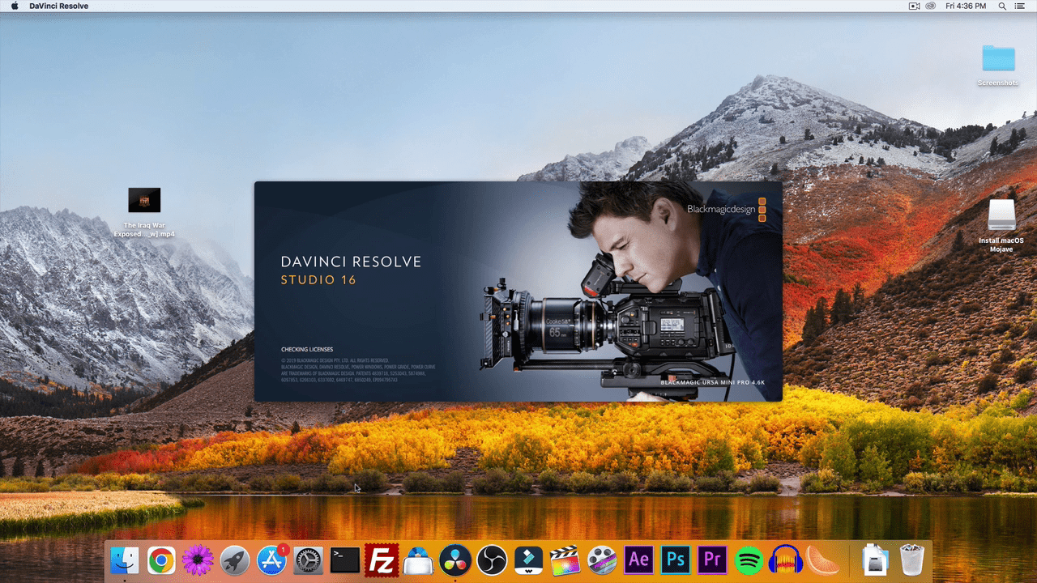Open Spotlight search magnifier
This screenshot has height=583, width=1037.
1002,6
